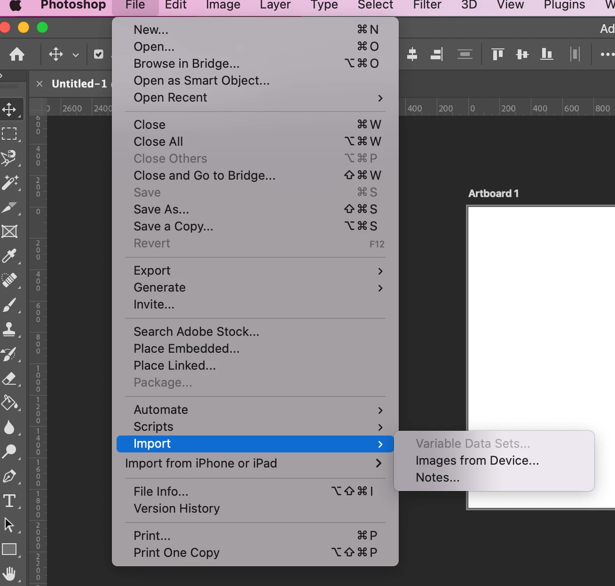Choose Notes... in Import submenu
The width and height of the screenshot is (615, 586).
point(494,478)
